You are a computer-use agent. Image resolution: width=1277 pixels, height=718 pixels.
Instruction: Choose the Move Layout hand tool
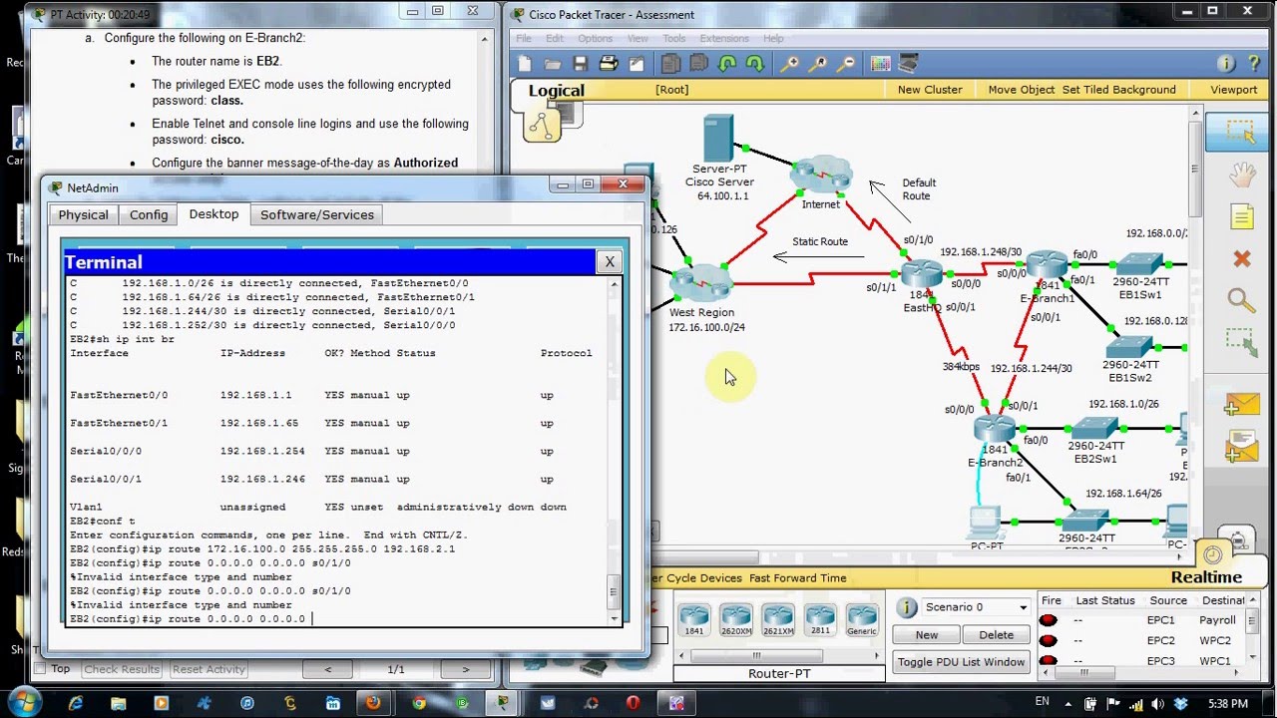[x=1241, y=176]
